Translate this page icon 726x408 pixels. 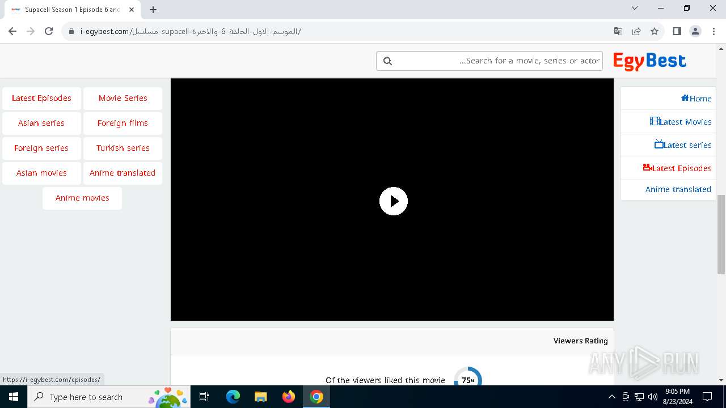[618, 31]
